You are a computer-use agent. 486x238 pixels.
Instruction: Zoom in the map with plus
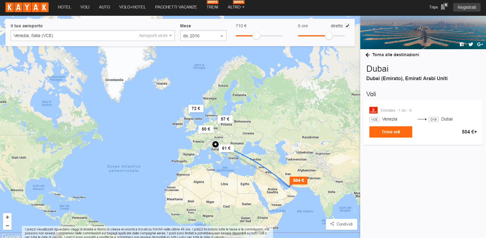pos(7,217)
